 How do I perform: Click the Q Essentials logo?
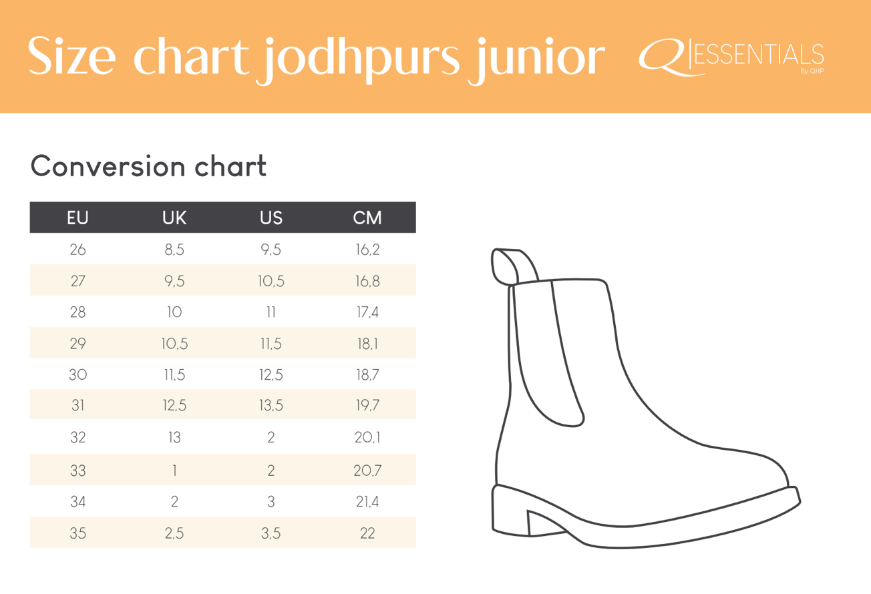pyautogui.click(x=731, y=56)
